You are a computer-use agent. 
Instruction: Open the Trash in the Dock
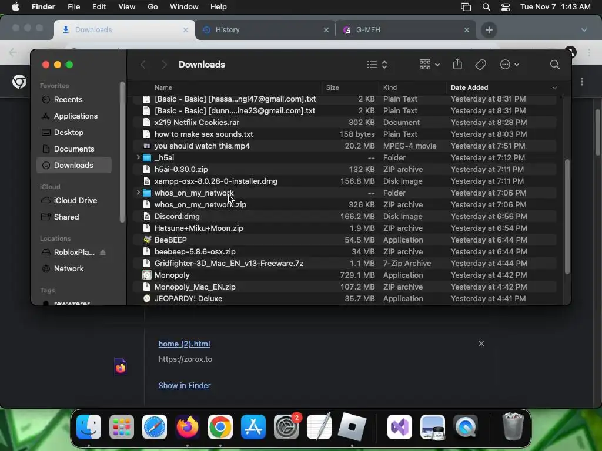click(x=513, y=427)
